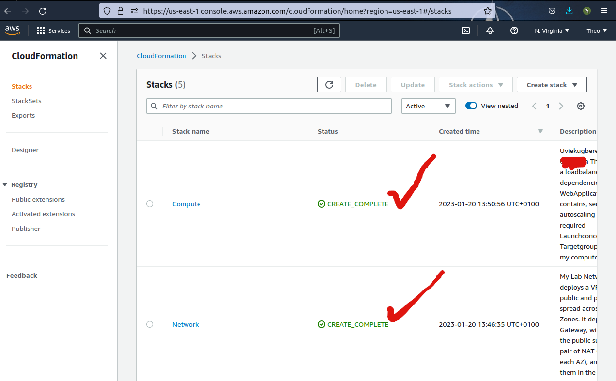This screenshot has width=616, height=381.
Task: Refresh the stacks list
Action: point(329,85)
